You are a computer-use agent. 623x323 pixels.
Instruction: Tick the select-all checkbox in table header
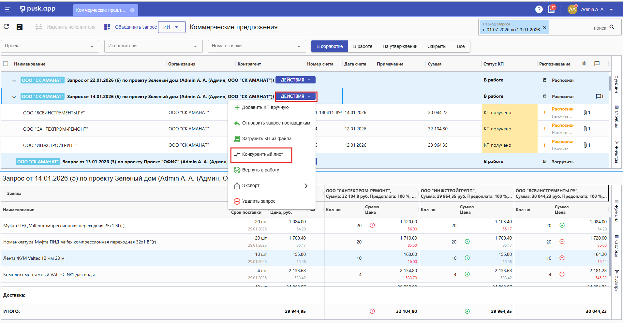point(6,64)
